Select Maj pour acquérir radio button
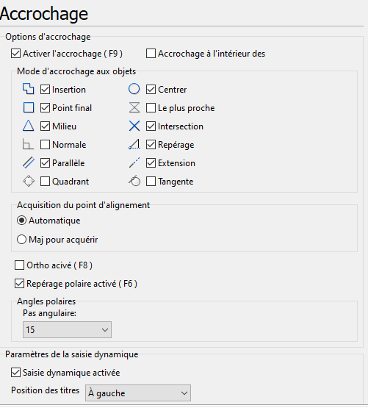Viewport: 368px width, 408px height. pos(21,240)
